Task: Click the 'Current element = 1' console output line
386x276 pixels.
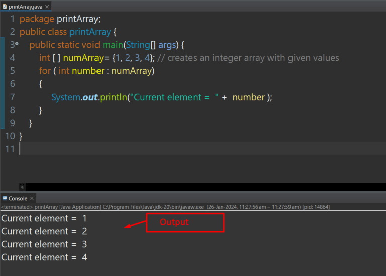Action: coord(44,219)
